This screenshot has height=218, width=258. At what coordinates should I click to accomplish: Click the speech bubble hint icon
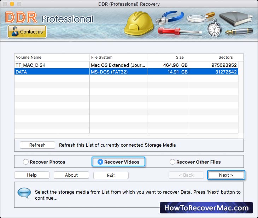24,193
